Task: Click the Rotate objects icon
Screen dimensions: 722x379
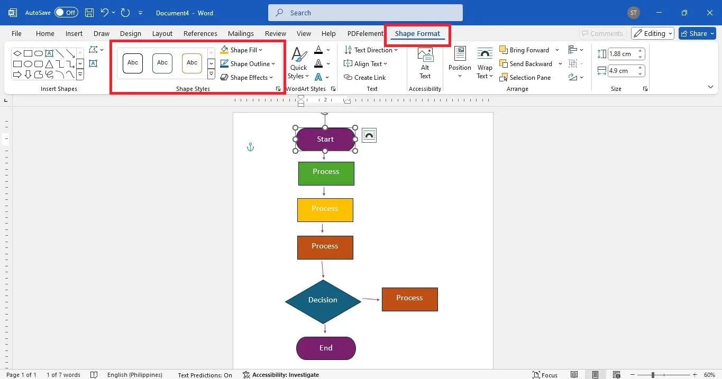Action: (x=572, y=77)
